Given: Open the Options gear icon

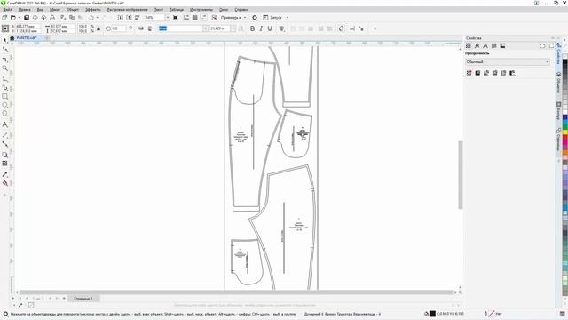Looking at the screenshot, I should click(x=255, y=18).
